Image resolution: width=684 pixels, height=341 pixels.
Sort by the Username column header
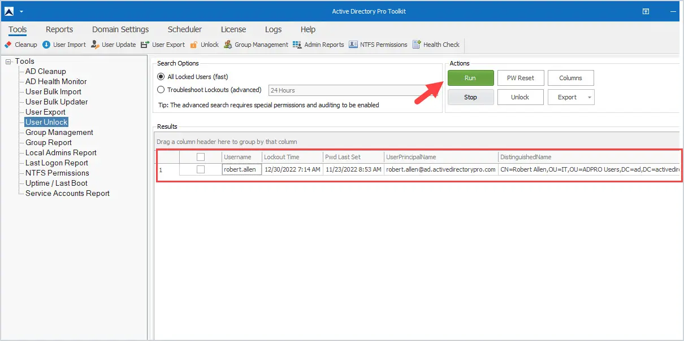[241, 157]
